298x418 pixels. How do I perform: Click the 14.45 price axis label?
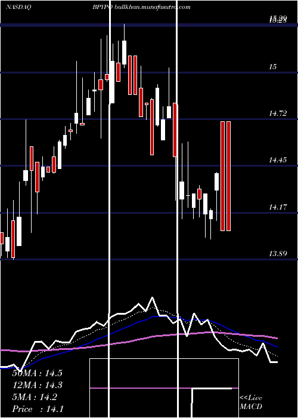[x=278, y=160]
